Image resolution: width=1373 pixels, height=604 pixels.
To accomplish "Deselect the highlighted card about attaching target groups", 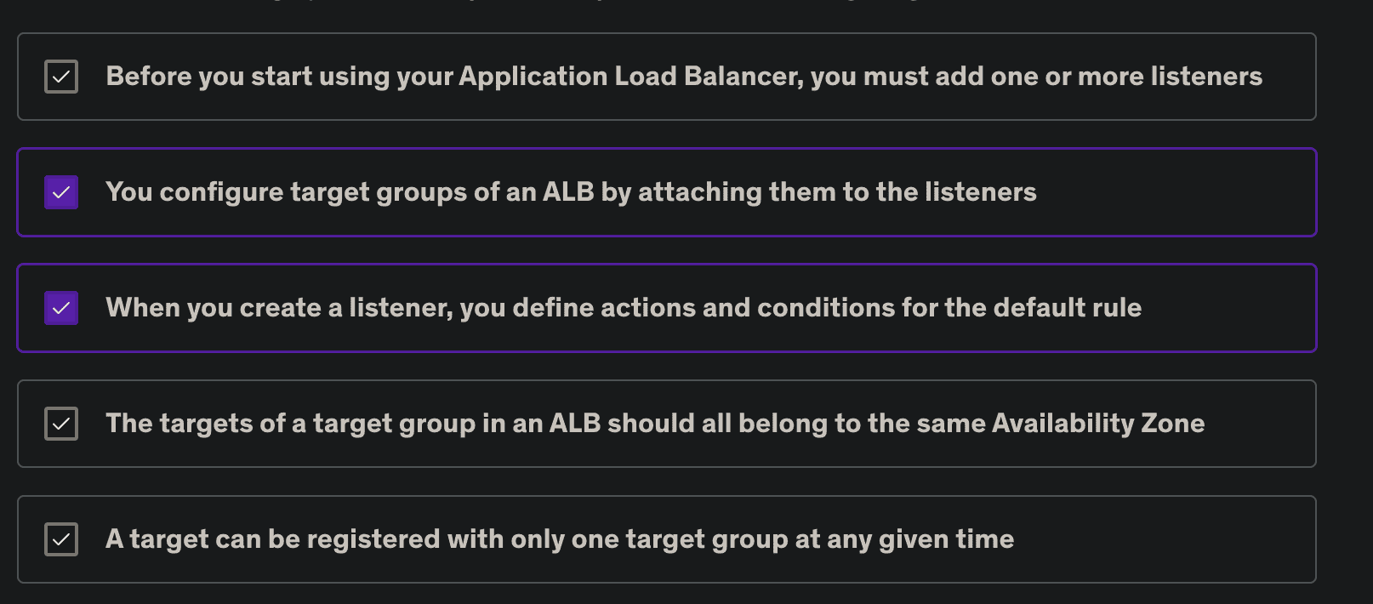I will (1174, 192).
